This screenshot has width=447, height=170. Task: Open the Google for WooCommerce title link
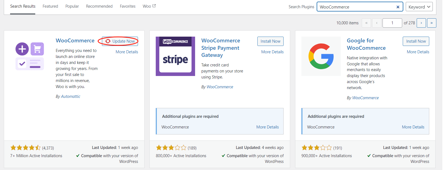pos(366,44)
